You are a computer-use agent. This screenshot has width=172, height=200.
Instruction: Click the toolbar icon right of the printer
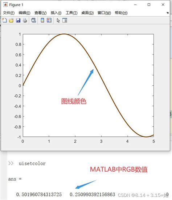[33, 20]
